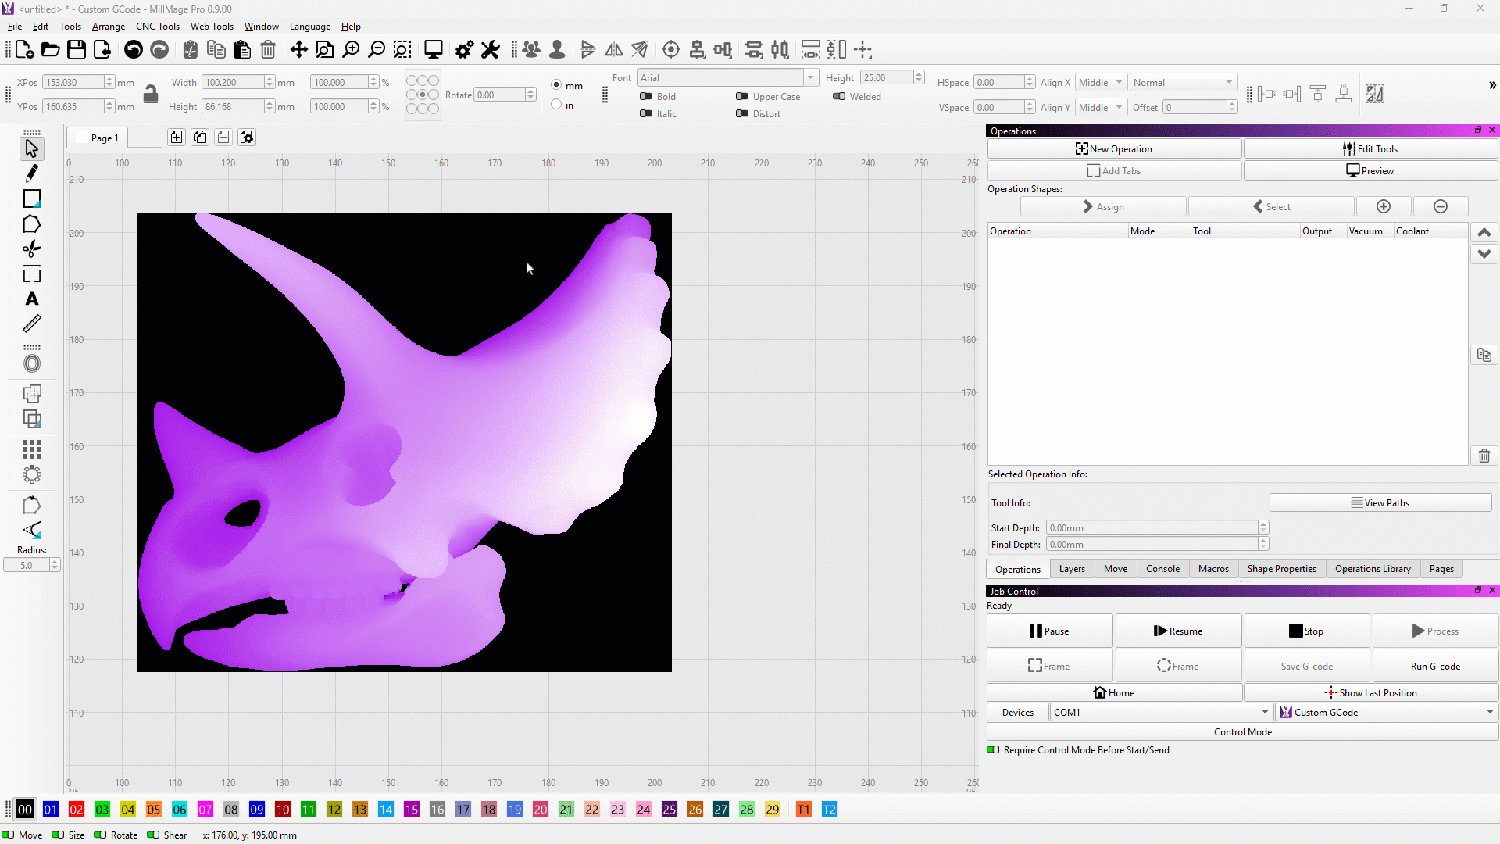Open the Circular Array tool
The image size is (1500, 844).
[31, 474]
